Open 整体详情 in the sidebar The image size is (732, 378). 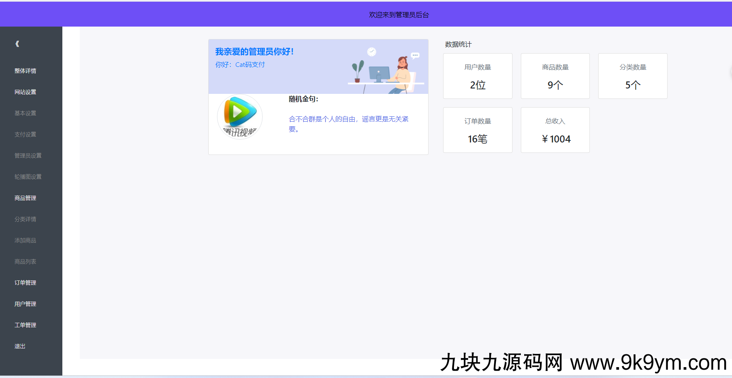[x=25, y=71]
